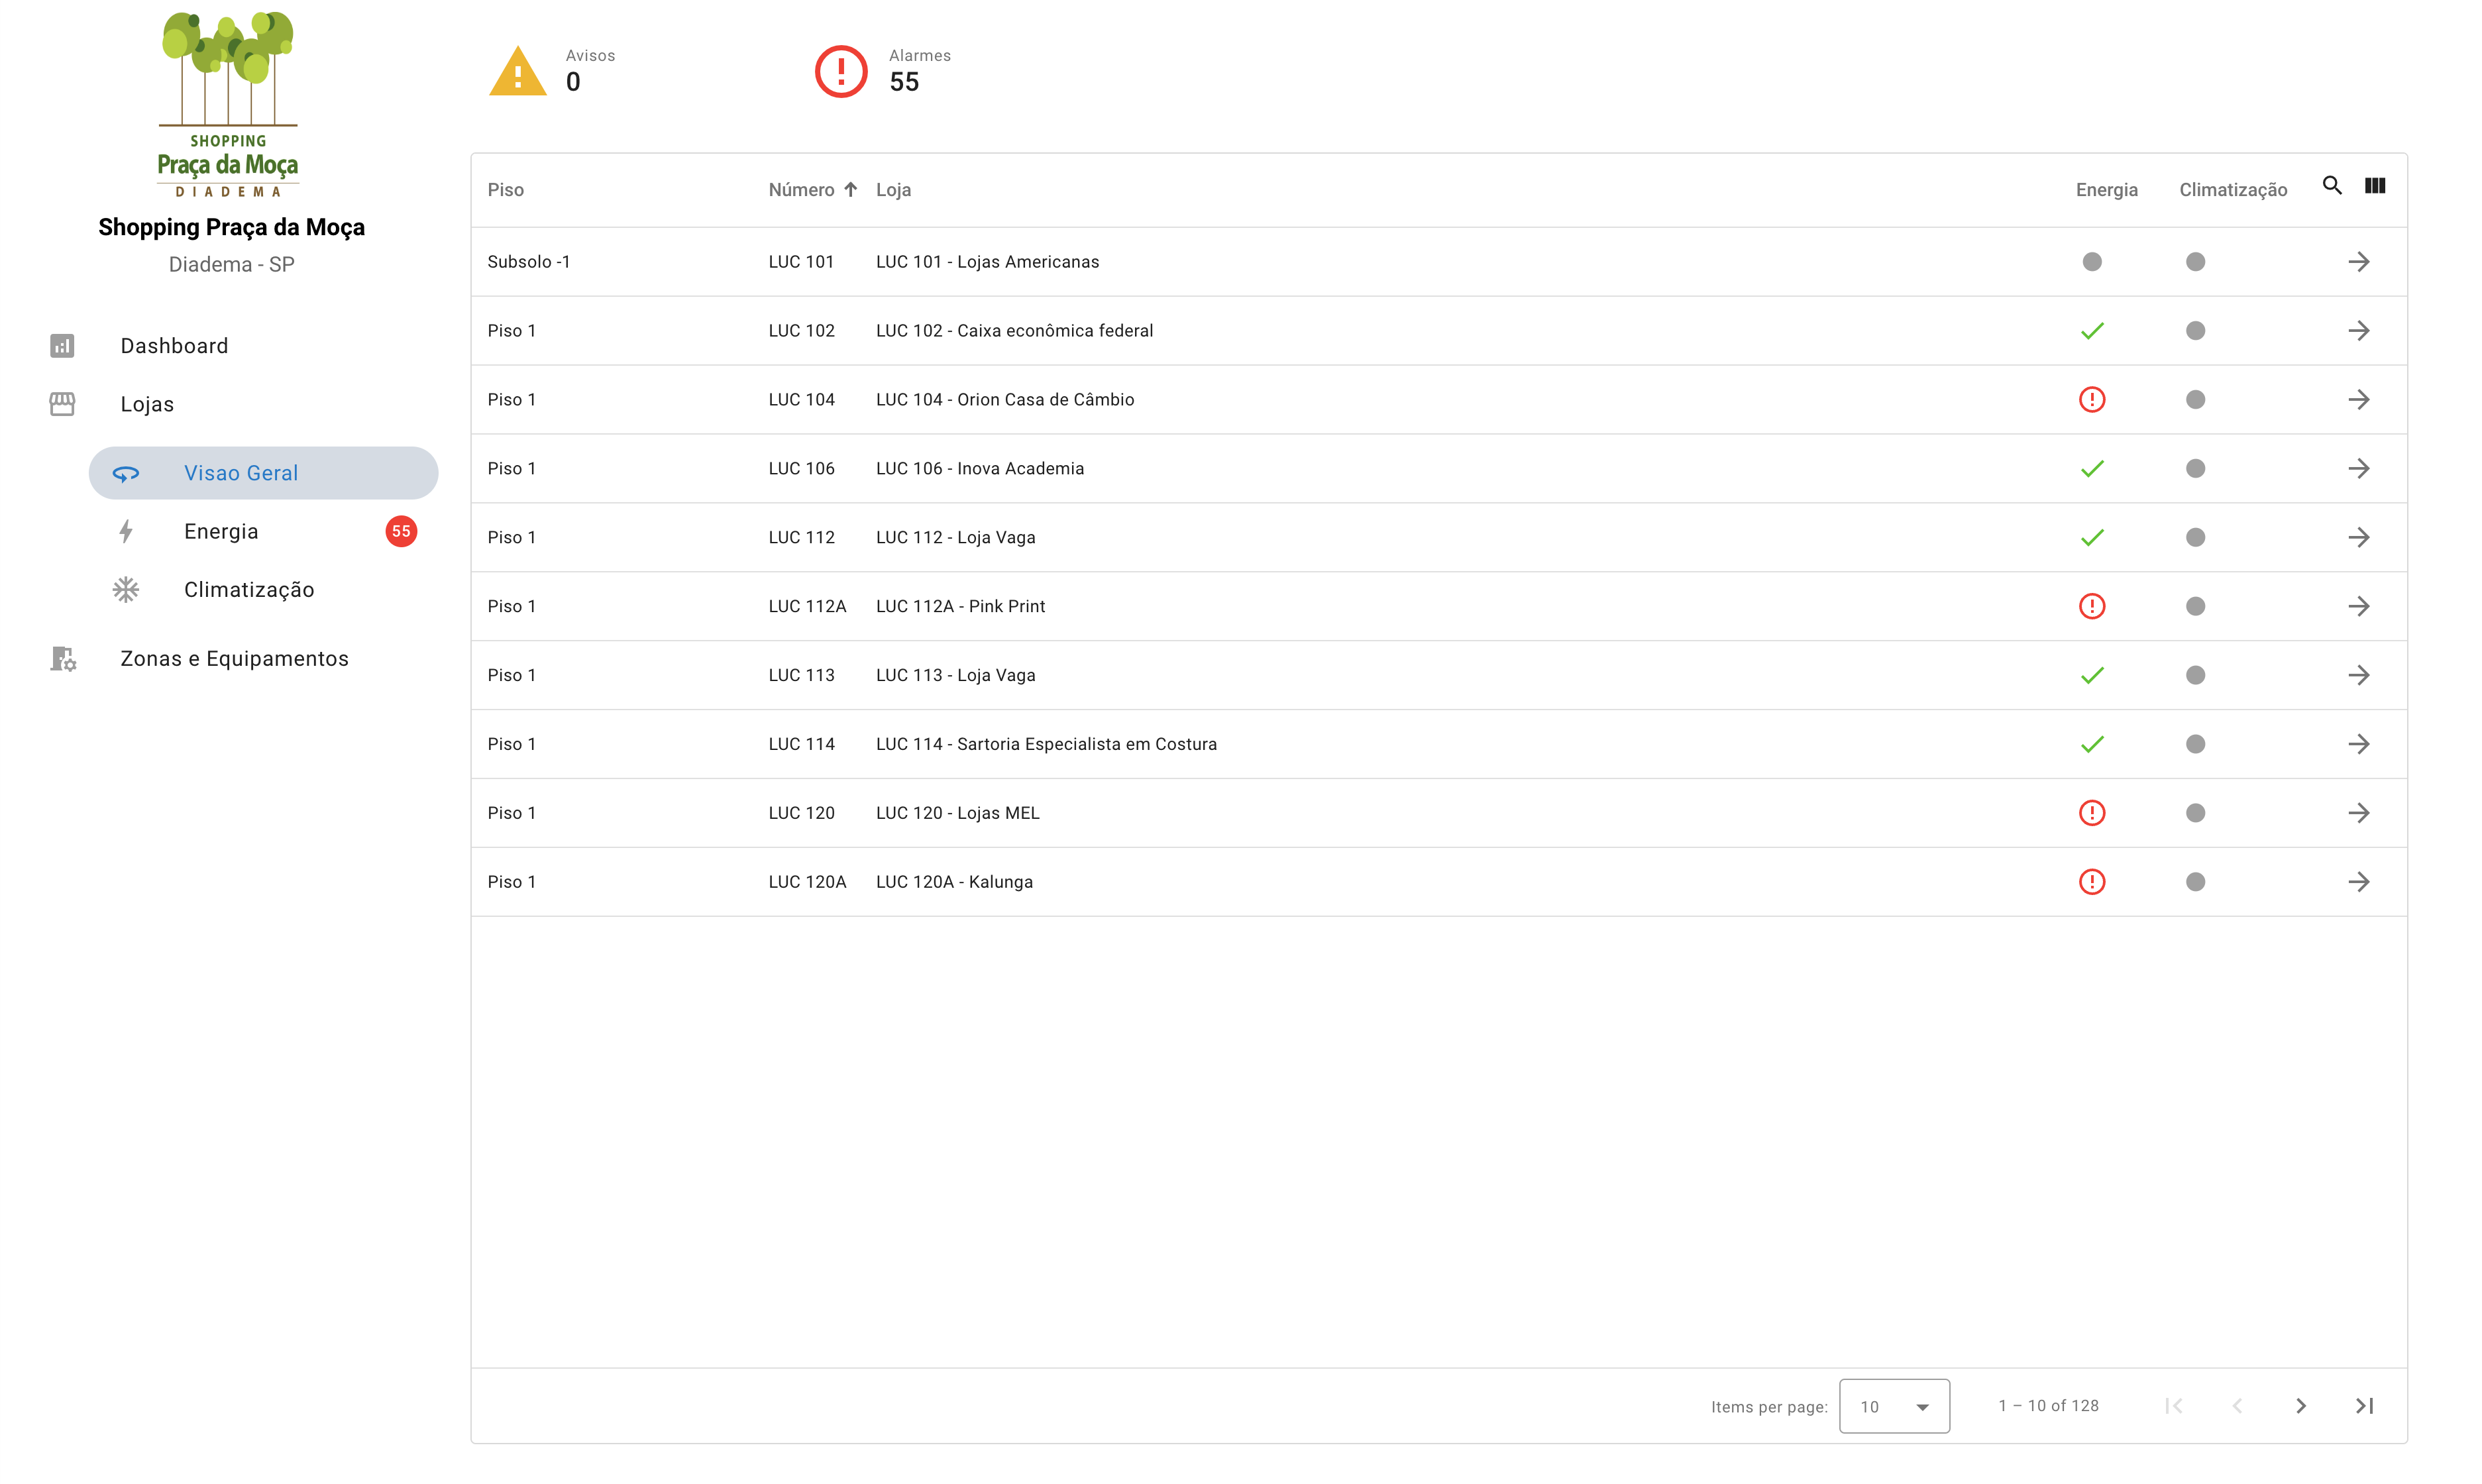Click the Energia alarm indicator for LUC 104
The image size is (2482, 1484).
(2093, 399)
